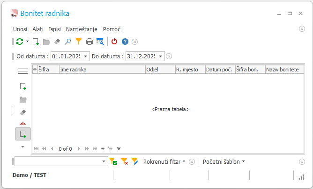Open the Ispisi menu

tap(55, 29)
